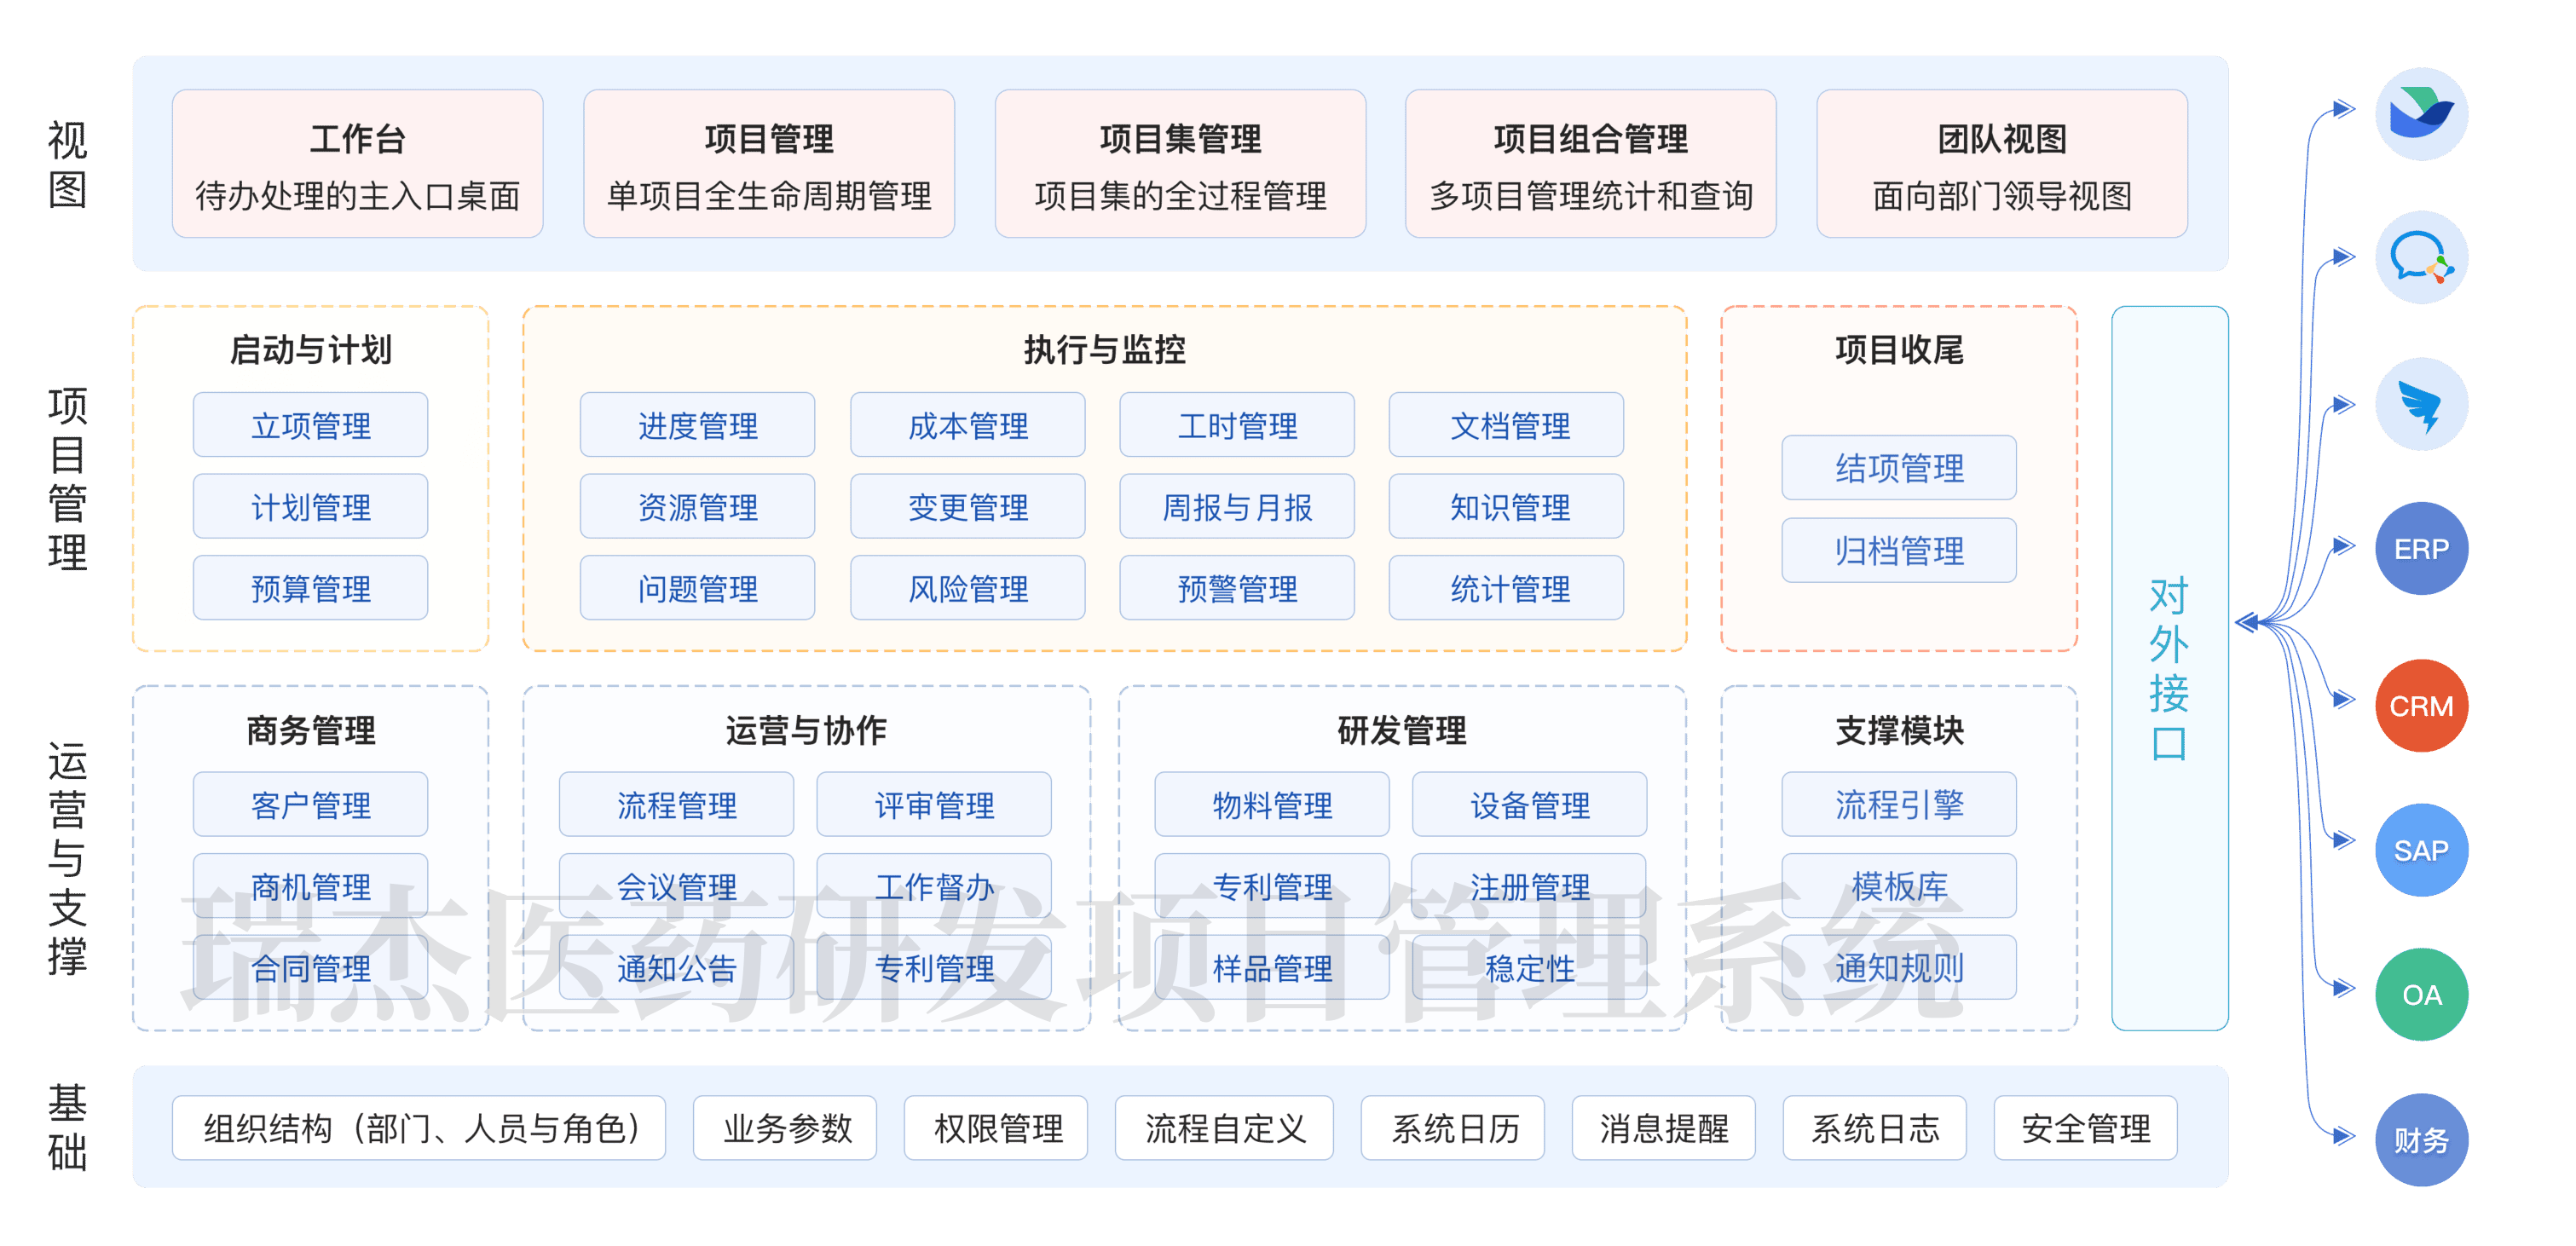Choose 知识管理 module
The height and width of the screenshot is (1246, 2576).
[1506, 507]
